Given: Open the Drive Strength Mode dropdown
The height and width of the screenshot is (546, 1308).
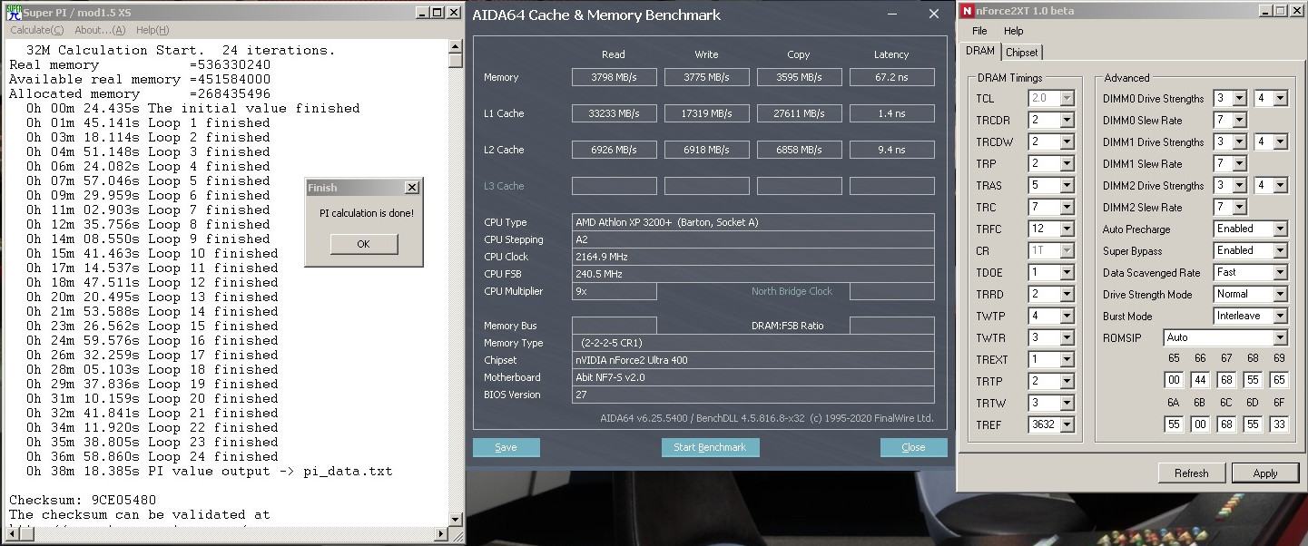Looking at the screenshot, I should click(1280, 294).
